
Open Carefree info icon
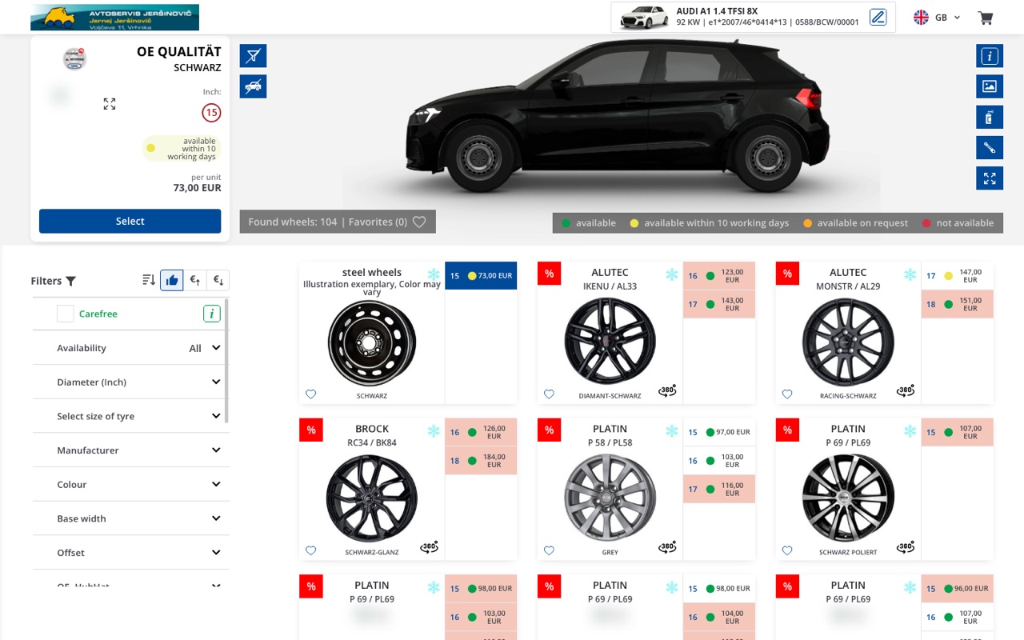[x=211, y=314]
